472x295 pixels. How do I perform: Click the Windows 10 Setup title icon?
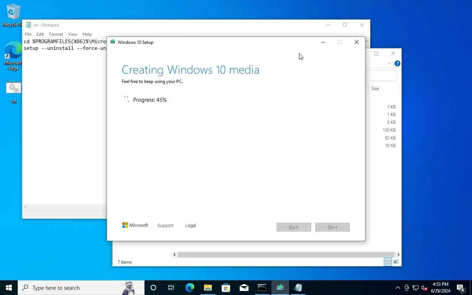(112, 42)
